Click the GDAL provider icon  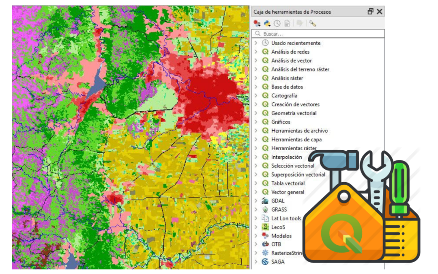265,201
